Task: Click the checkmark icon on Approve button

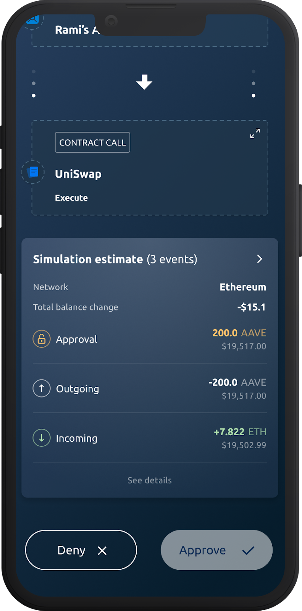Action: [248, 550]
